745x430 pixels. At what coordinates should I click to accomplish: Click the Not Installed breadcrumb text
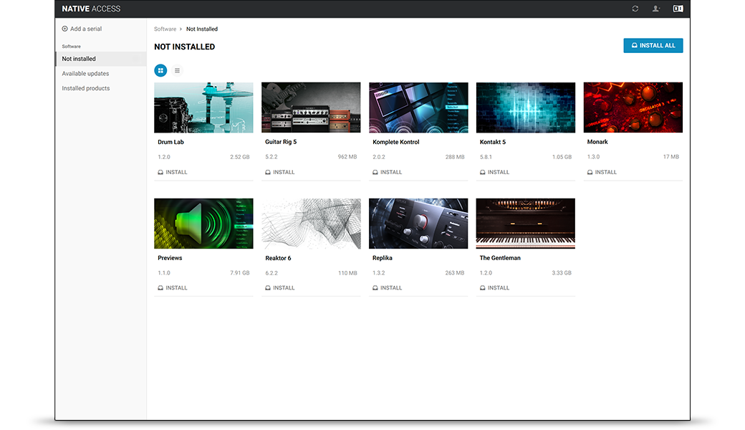(202, 29)
